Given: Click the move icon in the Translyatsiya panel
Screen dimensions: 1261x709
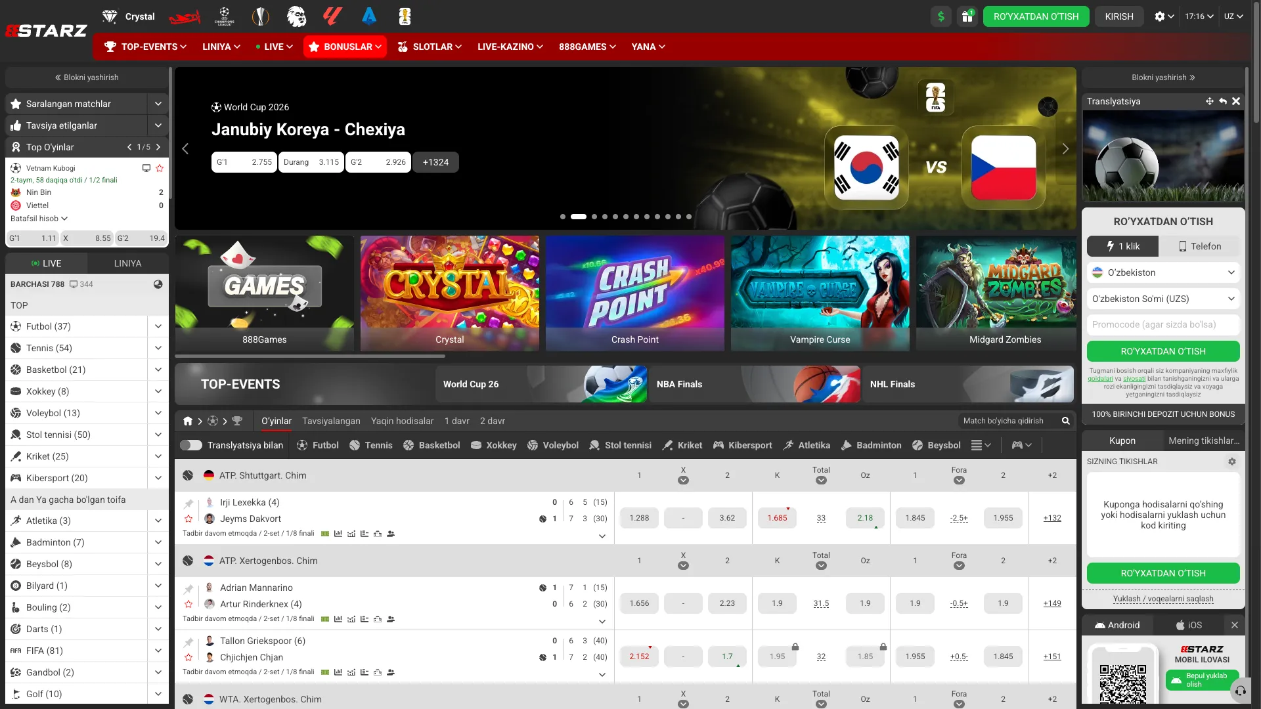Looking at the screenshot, I should point(1209,101).
